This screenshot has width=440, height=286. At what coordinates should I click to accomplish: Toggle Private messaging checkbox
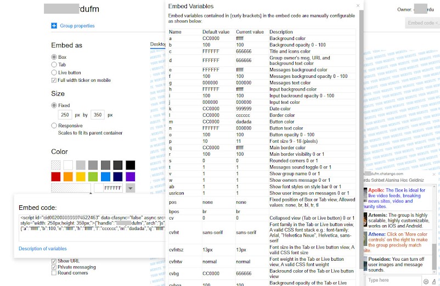[x=54, y=267]
